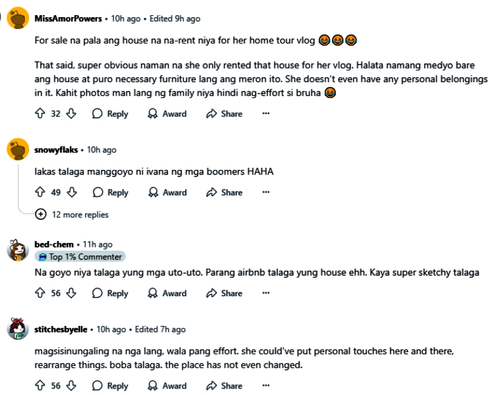Upvote stitchesbyelle's comment
Image resolution: width=494 pixels, height=395 pixels.
click(x=40, y=386)
